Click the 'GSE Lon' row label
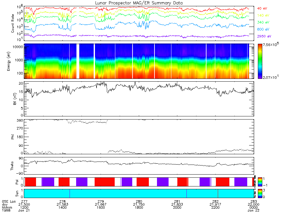The width and height of the screenshot is (282, 219). click(9, 201)
